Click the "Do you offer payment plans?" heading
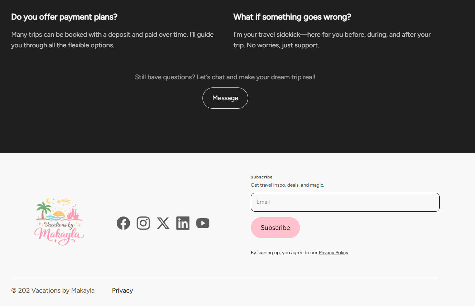This screenshot has height=306, width=475. [x=64, y=17]
